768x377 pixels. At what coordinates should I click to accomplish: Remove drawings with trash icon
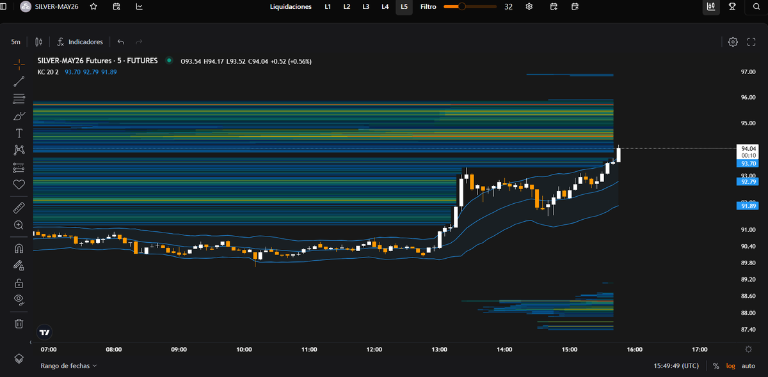pyautogui.click(x=19, y=324)
